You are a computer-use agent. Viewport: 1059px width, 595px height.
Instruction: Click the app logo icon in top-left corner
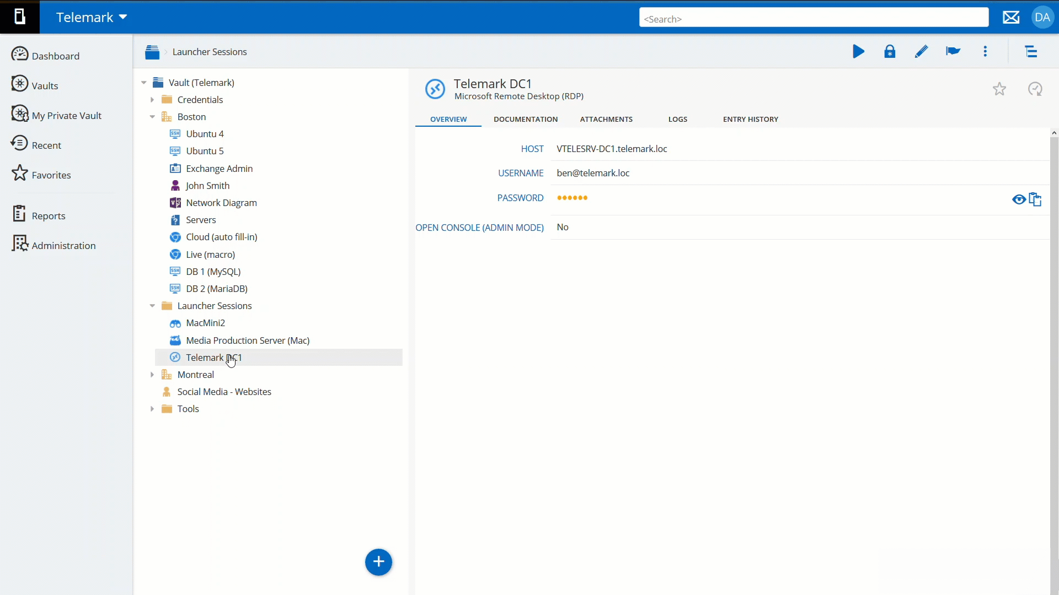point(20,17)
